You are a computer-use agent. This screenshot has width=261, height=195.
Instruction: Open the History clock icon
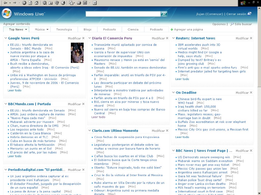pos(63,3)
